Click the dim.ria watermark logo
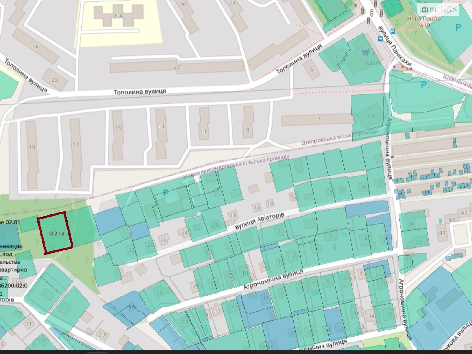 tap(438, 10)
